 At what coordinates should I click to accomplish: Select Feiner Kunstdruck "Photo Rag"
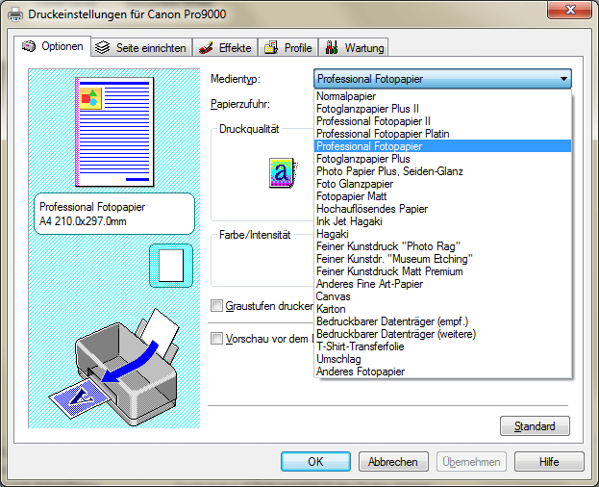tap(442, 246)
